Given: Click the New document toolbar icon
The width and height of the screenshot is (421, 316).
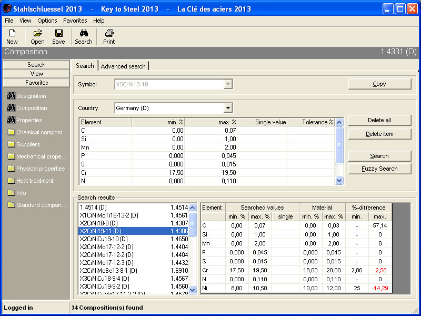Looking at the screenshot, I should click(12, 33).
